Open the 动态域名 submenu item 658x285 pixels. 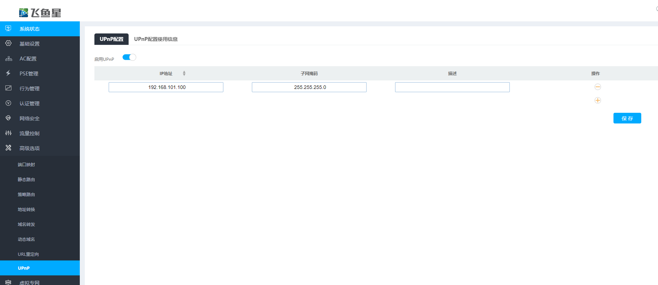point(26,239)
